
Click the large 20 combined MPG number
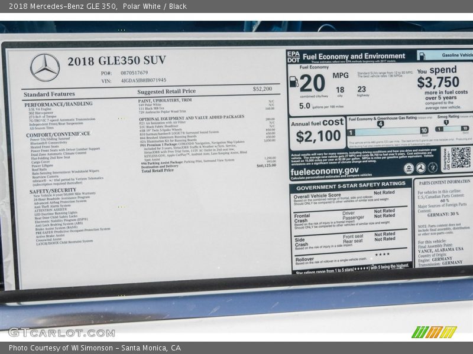(313, 83)
